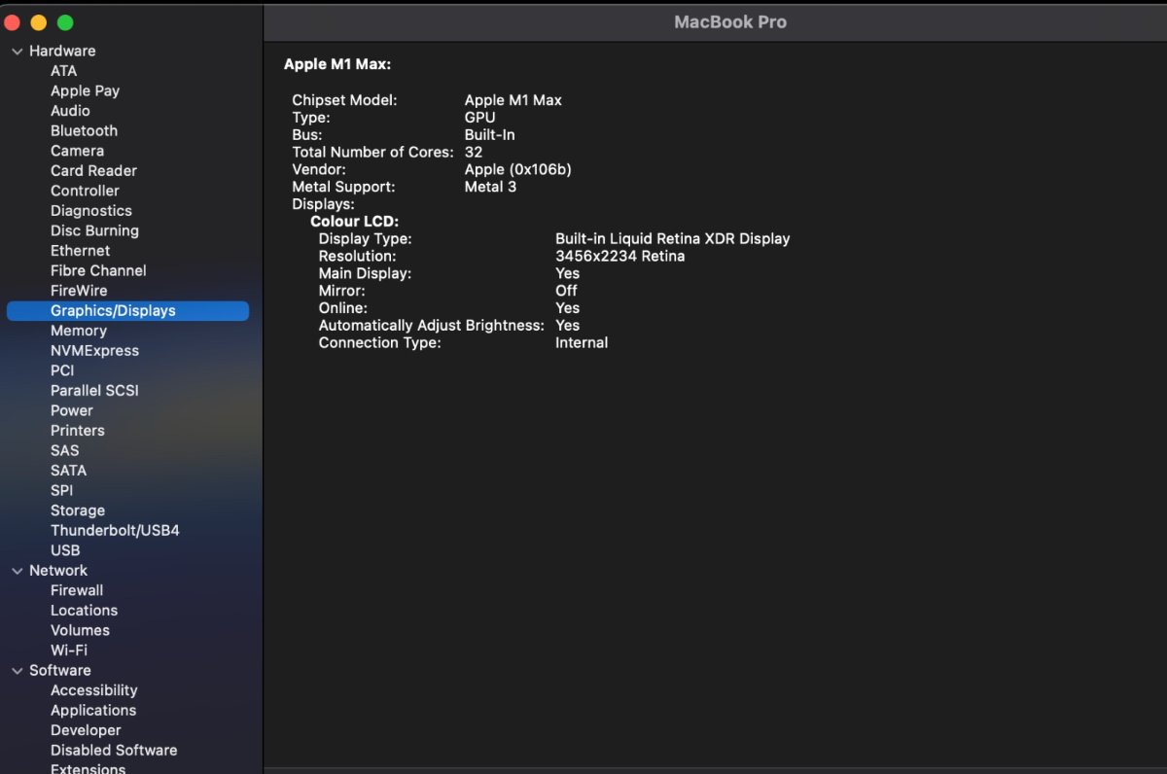Select the Software category heading
Screen dimensions: 1167x774
[60, 671]
